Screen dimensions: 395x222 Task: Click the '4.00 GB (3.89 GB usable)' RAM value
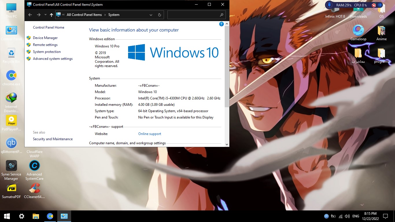156,105
